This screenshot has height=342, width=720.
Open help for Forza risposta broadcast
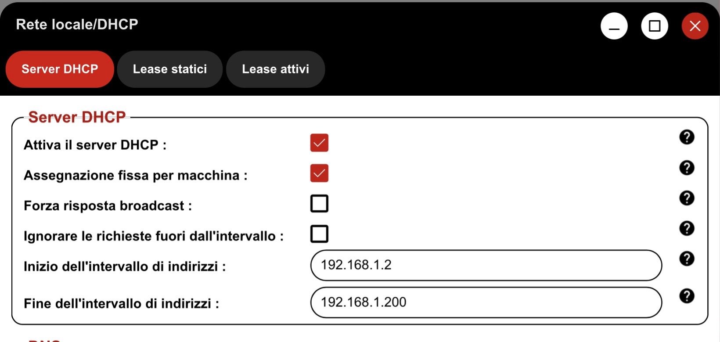[687, 198]
